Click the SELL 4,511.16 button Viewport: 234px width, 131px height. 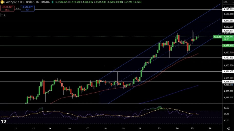[7, 8]
